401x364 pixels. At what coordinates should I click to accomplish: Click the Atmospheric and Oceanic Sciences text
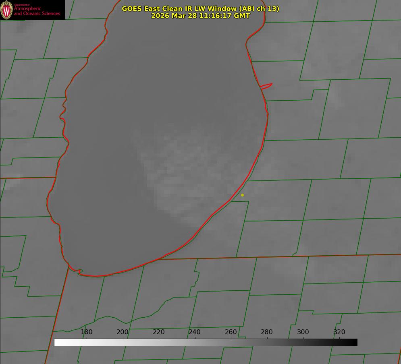[37, 11]
